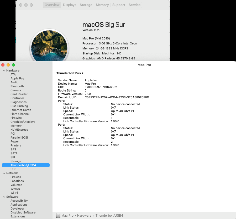Select Applications under Software
Viewport: 236px width, 219px height.
pyautogui.click(x=19, y=205)
